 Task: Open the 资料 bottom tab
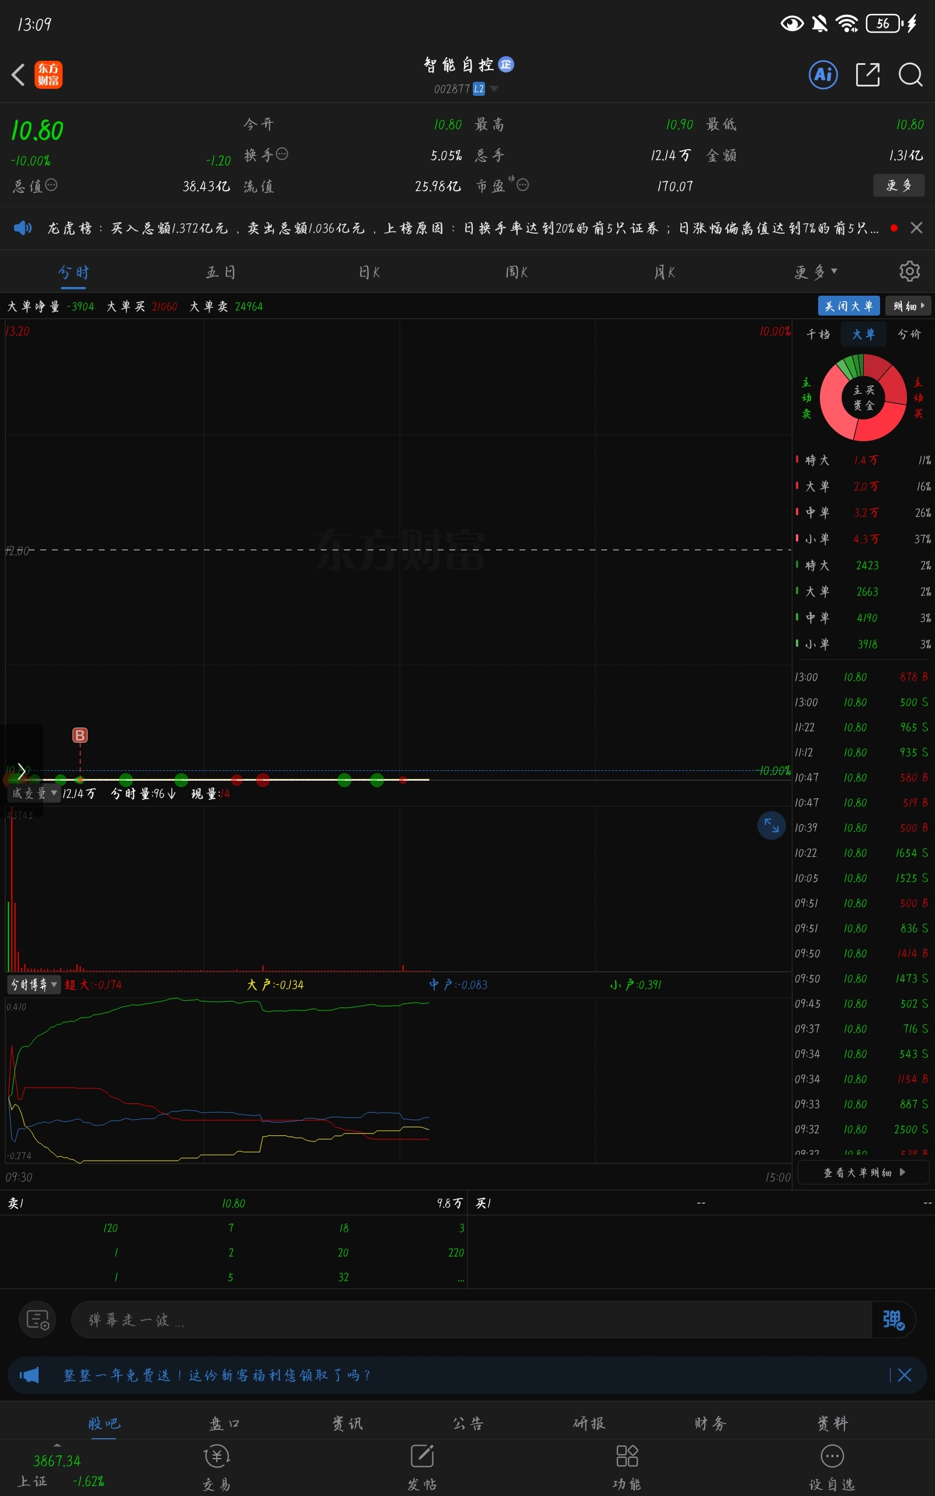point(832,1423)
